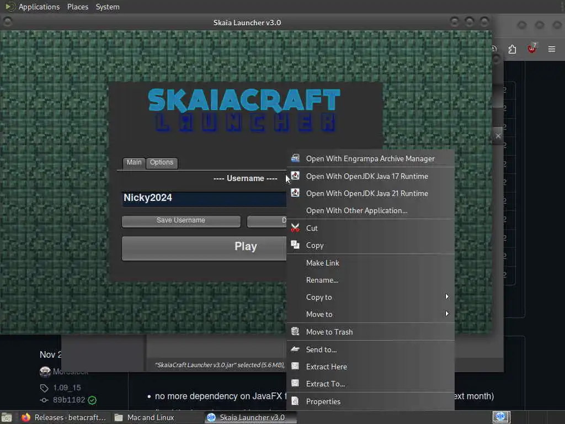Image resolution: width=565 pixels, height=424 pixels.
Task: Click the Properties document icon
Action: coord(295,401)
